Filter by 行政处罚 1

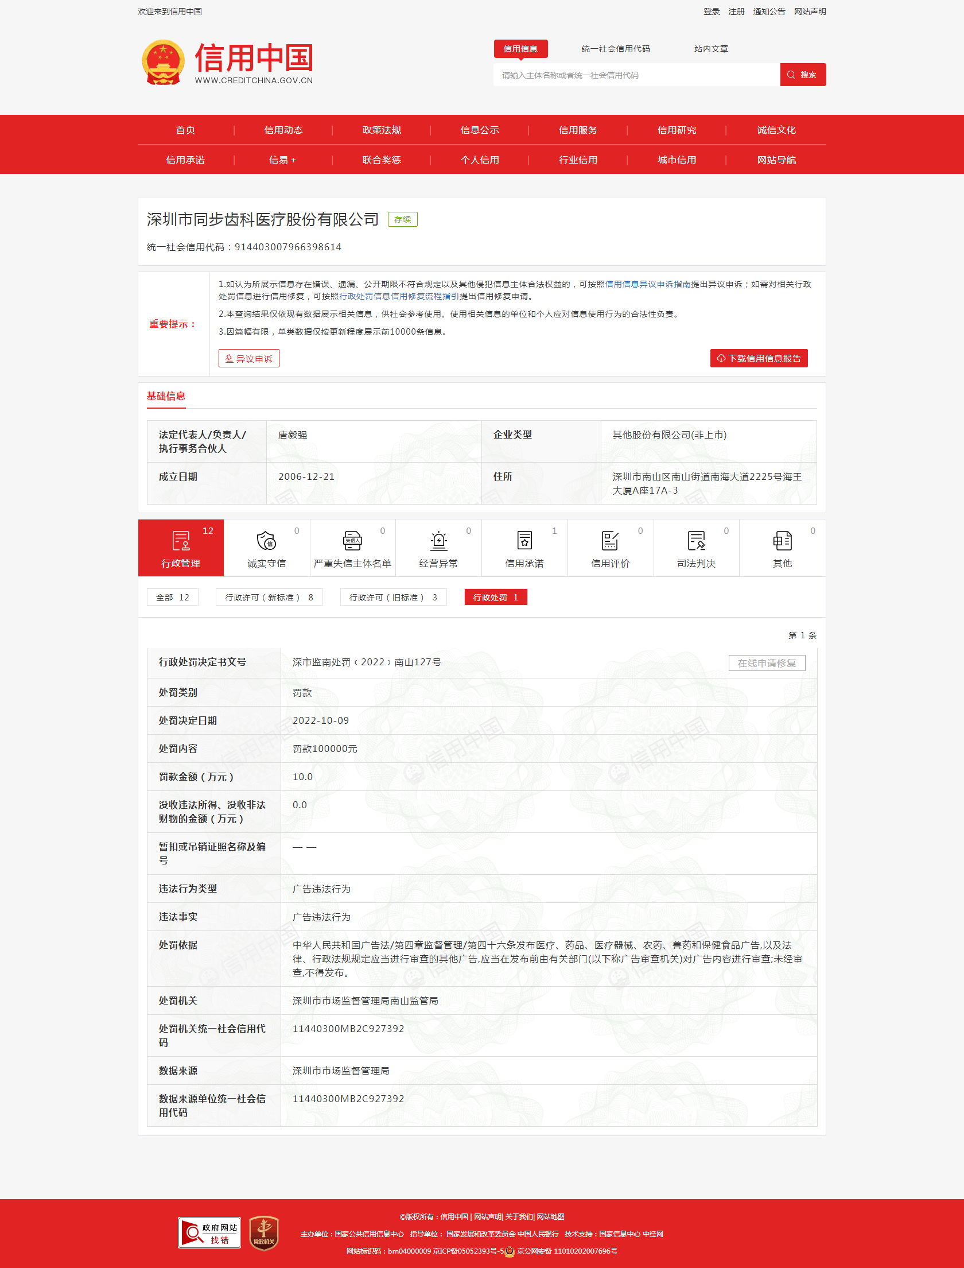(496, 598)
